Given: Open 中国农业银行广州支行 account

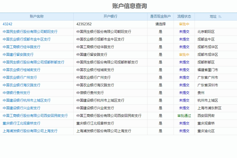Looking at the screenshot, I should click(20, 77).
